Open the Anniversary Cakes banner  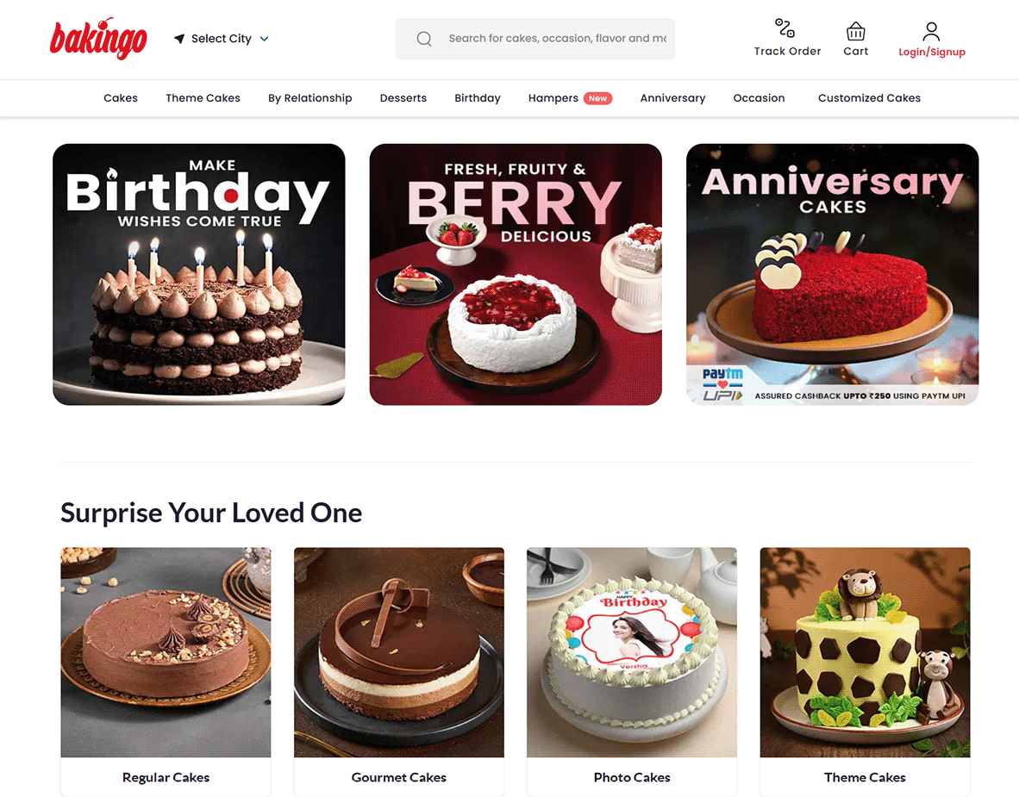point(833,274)
